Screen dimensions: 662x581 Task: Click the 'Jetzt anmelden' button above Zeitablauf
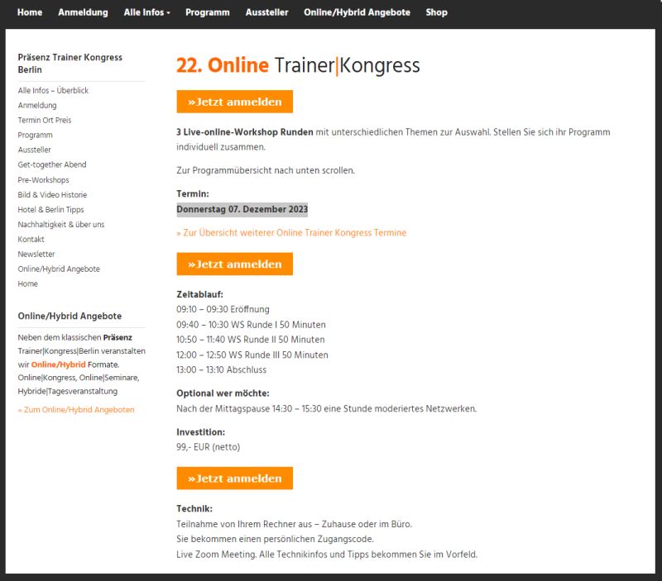point(234,264)
